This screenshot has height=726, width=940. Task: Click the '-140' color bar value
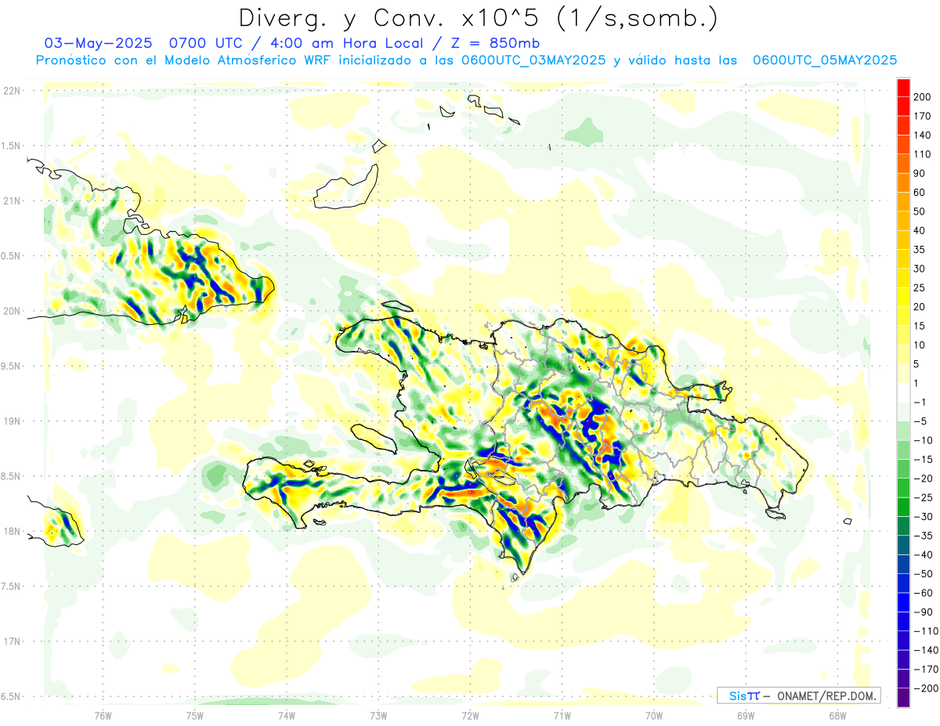926,650
